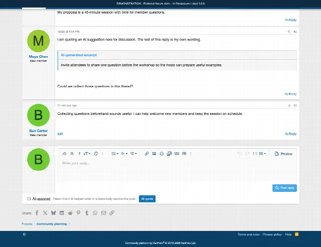The height and width of the screenshot is (247, 321).
Task: Open Maya Chen's profile link
Action: (38, 57)
